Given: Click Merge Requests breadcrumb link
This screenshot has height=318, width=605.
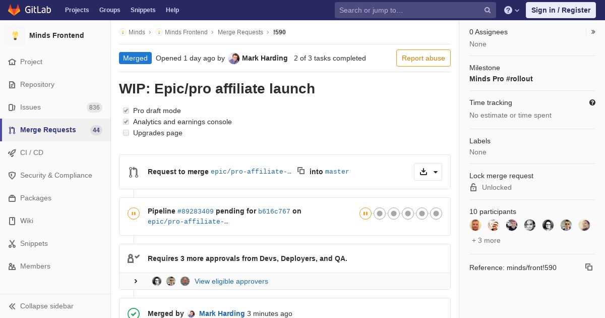Looking at the screenshot, I should pyautogui.click(x=240, y=32).
